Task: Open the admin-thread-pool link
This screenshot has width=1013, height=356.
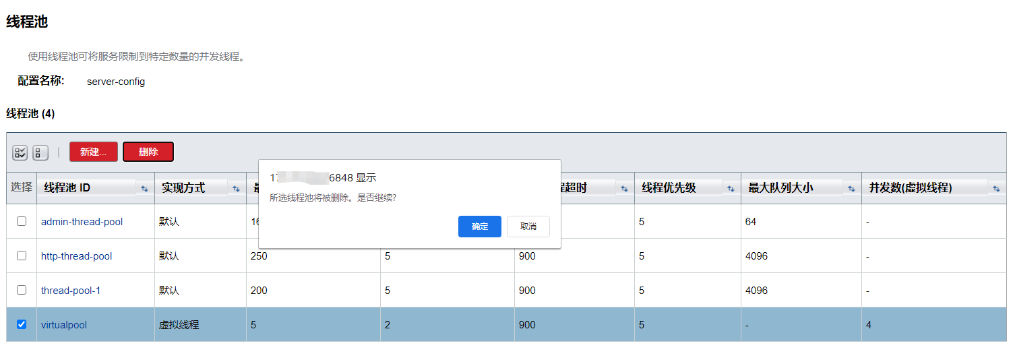Action: [x=82, y=222]
